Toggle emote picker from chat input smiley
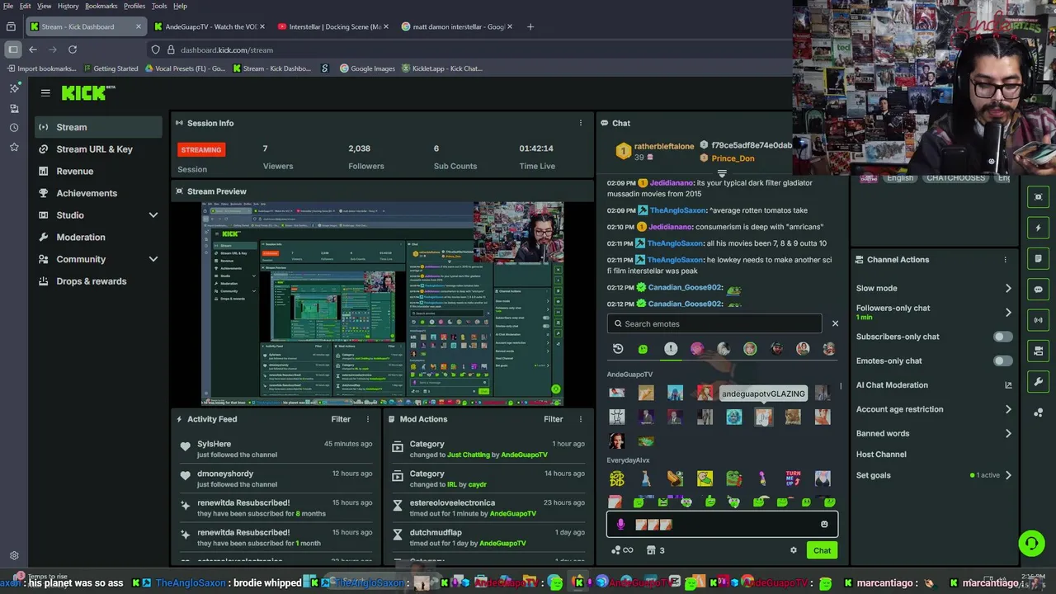The height and width of the screenshot is (594, 1056). [824, 524]
